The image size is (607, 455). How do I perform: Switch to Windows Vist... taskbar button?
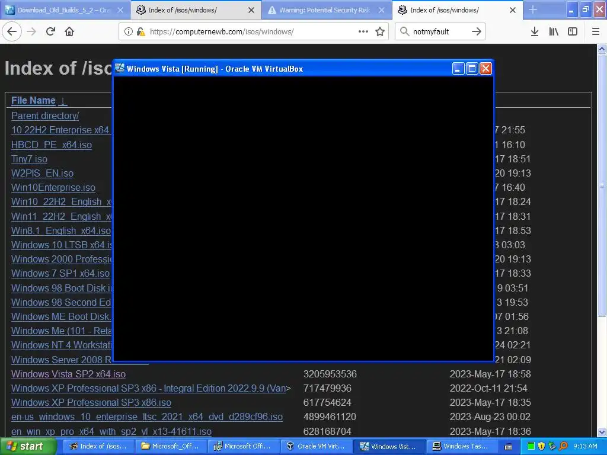[389, 447]
